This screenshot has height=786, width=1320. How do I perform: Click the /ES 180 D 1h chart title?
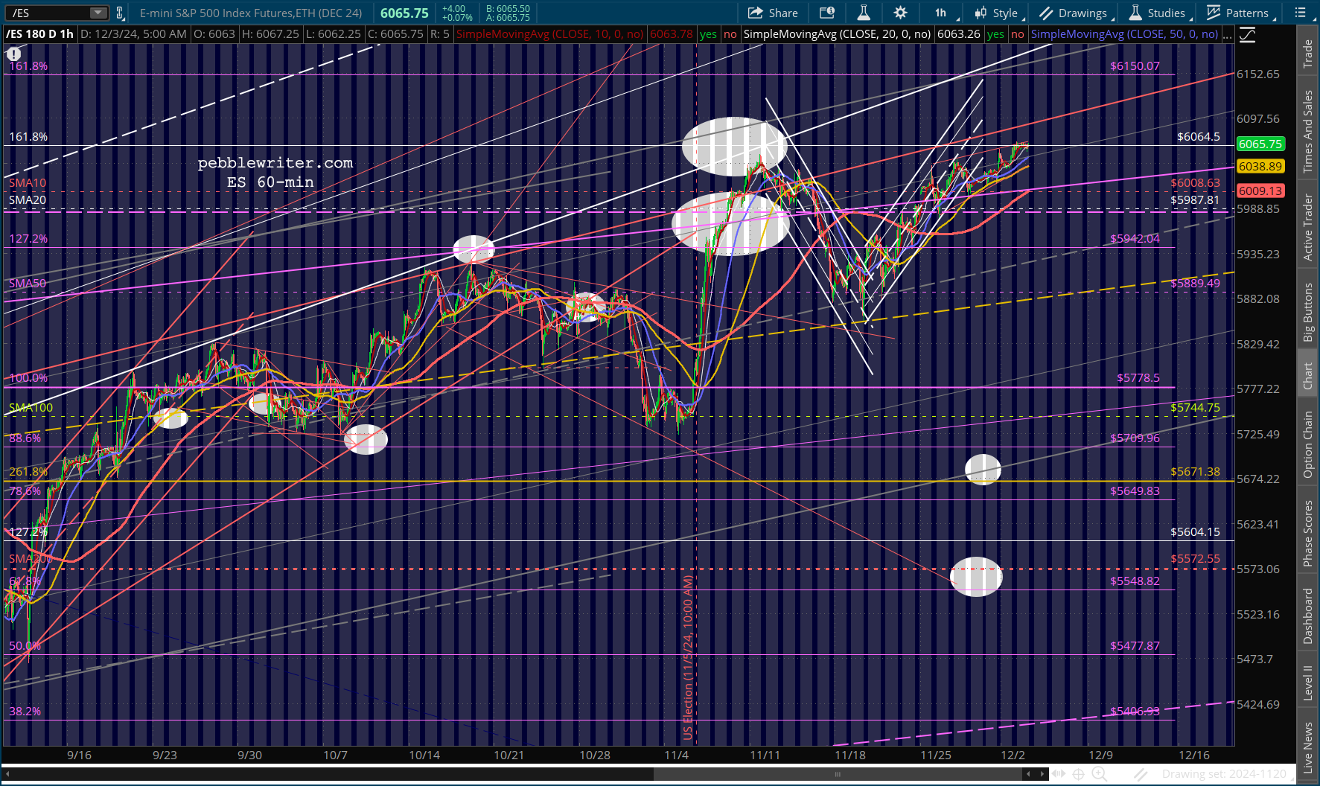point(40,34)
